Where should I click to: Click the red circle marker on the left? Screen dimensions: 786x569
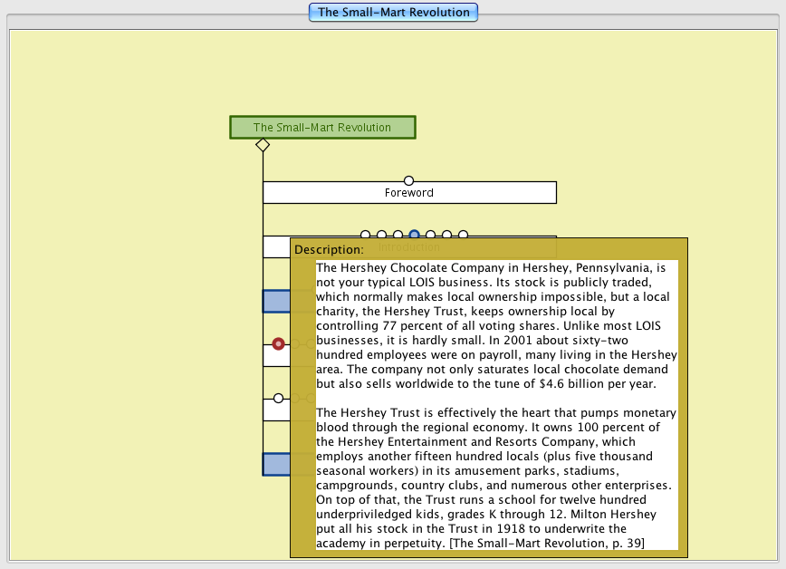point(279,344)
